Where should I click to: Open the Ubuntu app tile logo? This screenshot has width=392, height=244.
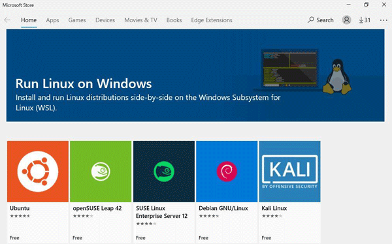(38, 172)
